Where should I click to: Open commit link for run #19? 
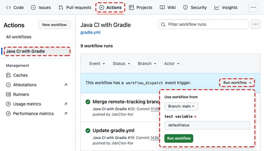[x=155, y=138]
